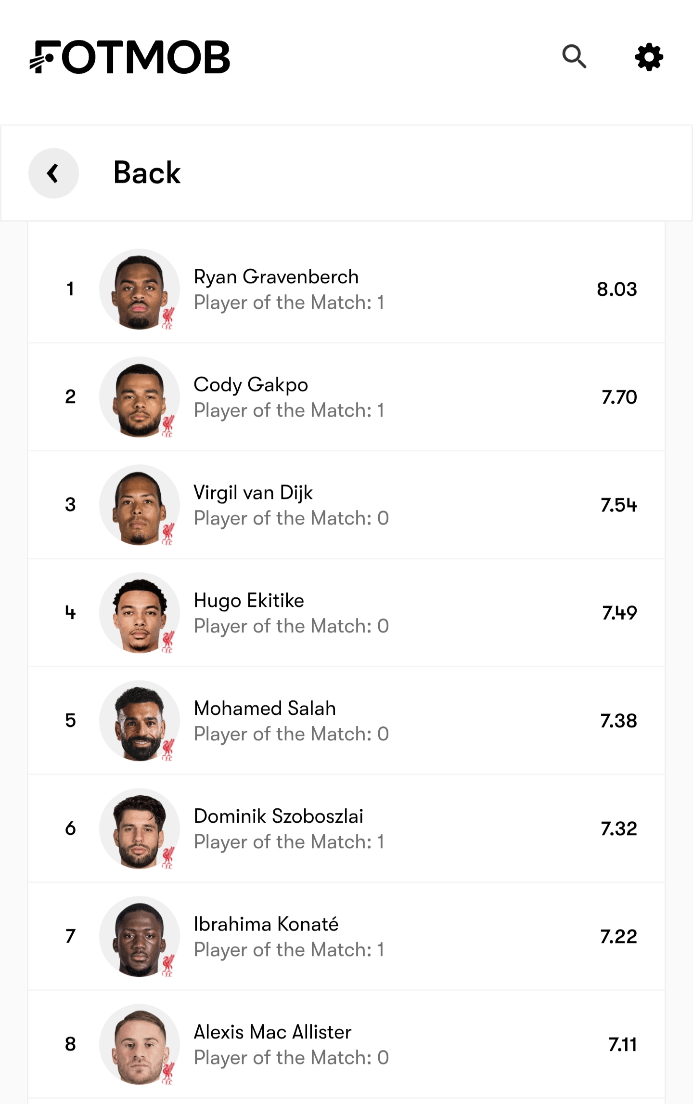Click the Mohamed Salah name text
Image resolution: width=693 pixels, height=1104 pixels.
click(264, 709)
